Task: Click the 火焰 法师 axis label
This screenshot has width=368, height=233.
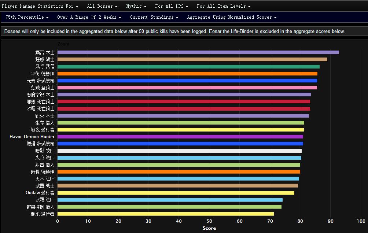Action: 45,158
